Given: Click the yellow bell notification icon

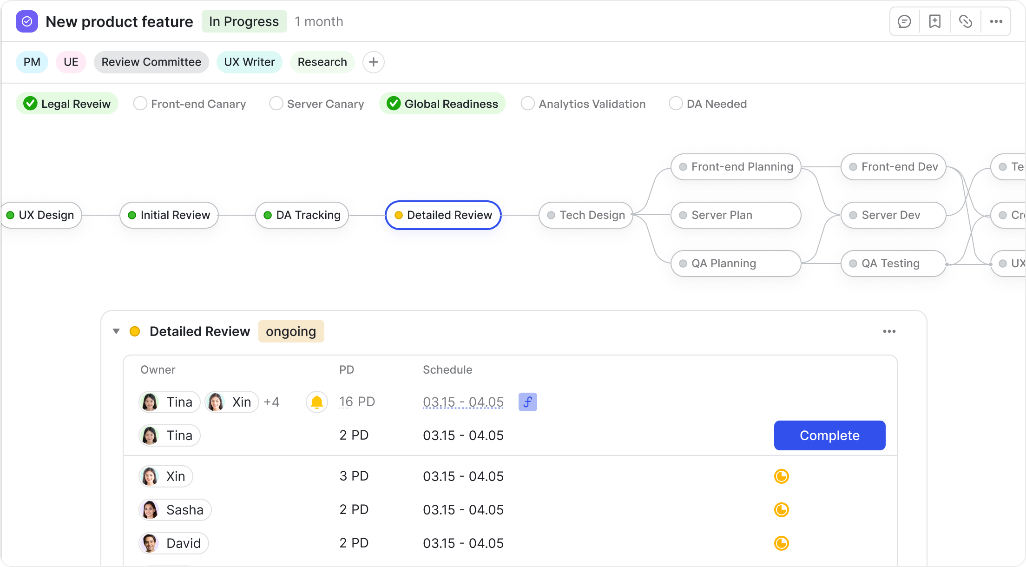Looking at the screenshot, I should point(317,402).
